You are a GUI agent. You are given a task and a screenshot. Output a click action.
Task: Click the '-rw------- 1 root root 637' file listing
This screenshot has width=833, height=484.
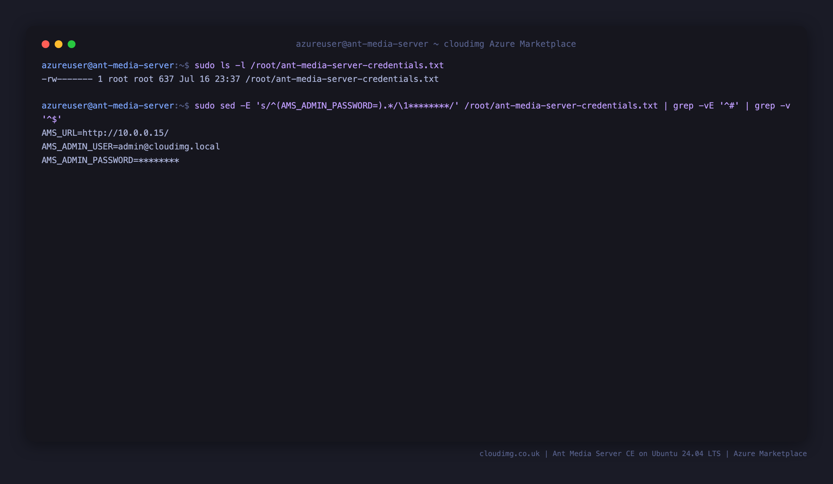[x=108, y=79]
